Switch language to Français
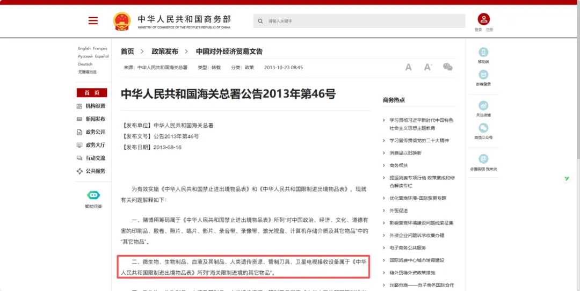 (x=100, y=48)
